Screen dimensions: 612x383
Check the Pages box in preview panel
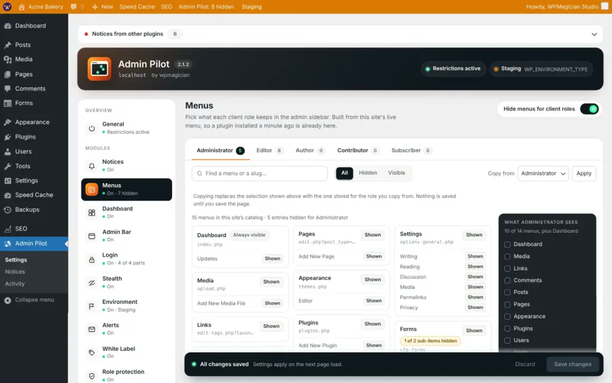tap(507, 305)
